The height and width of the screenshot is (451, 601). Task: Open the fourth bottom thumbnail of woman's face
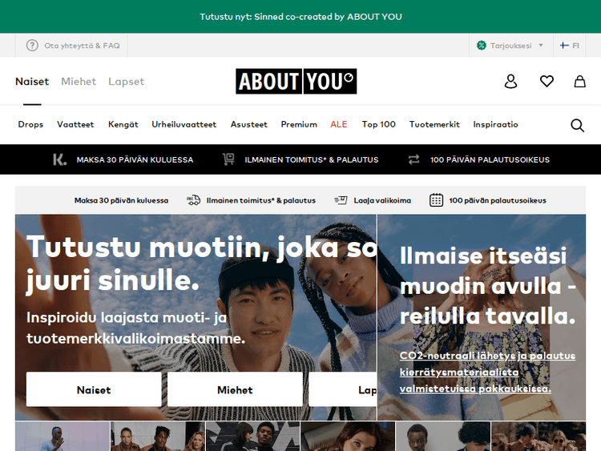[x=348, y=436]
